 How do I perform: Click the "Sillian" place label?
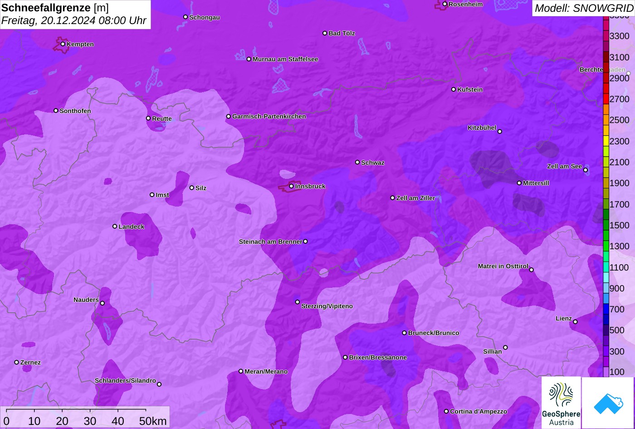tap(493, 352)
